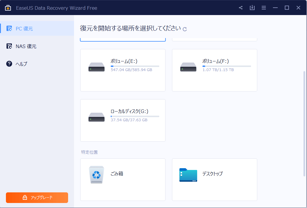307x208 pixels.
Task: Open the ヘルプ sidebar item
Action: coord(37,64)
